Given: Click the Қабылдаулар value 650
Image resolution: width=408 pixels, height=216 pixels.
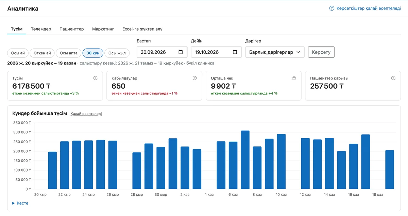Looking at the screenshot, I should point(118,86).
